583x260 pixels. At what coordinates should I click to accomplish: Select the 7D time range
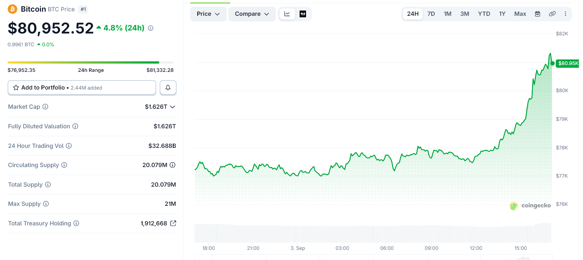click(x=431, y=14)
